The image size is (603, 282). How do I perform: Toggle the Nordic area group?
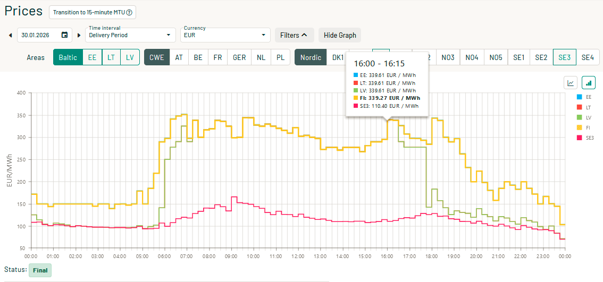click(311, 58)
